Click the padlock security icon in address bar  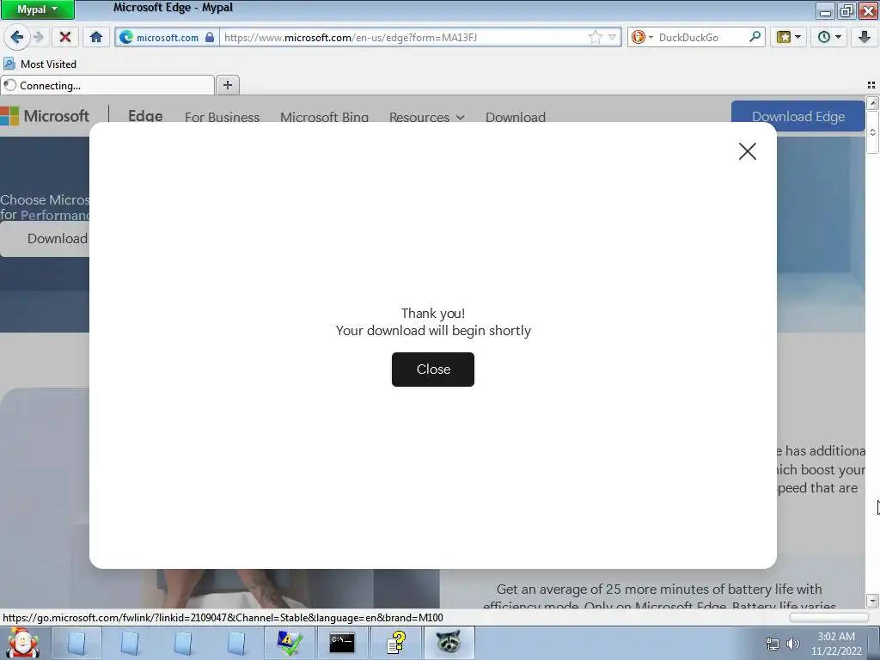coord(210,38)
